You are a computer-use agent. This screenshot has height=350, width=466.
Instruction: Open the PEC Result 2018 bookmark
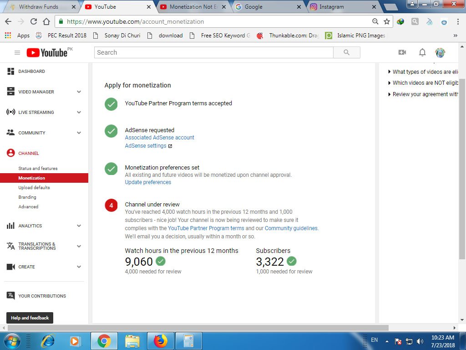coord(62,36)
